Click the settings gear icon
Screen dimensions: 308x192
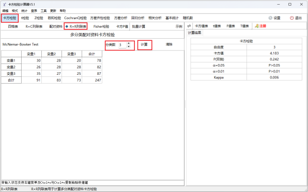point(270,18)
